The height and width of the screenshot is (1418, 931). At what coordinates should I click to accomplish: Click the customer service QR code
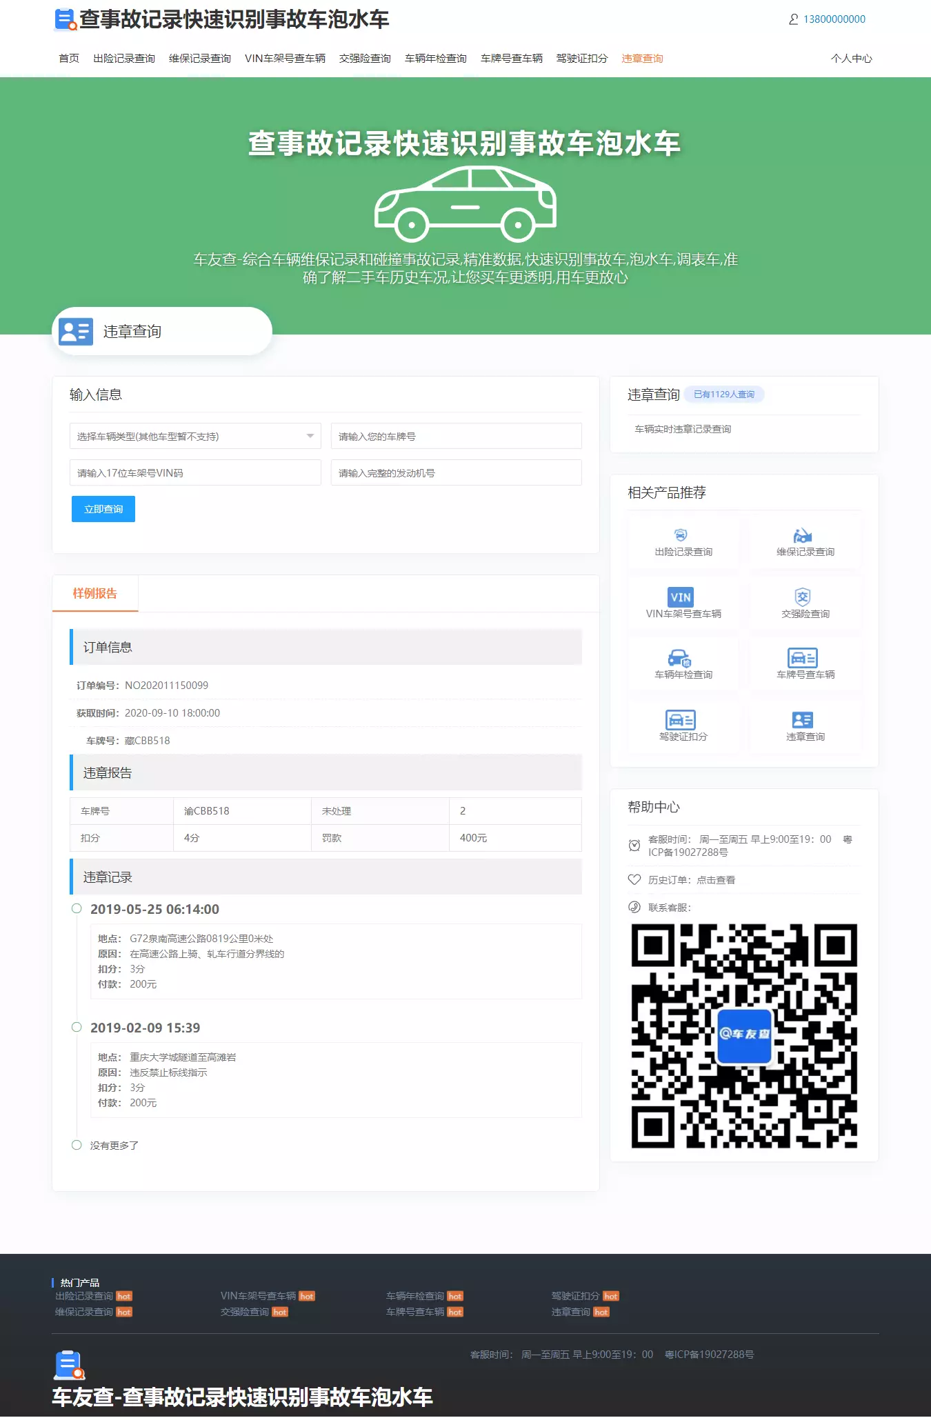click(x=744, y=1036)
